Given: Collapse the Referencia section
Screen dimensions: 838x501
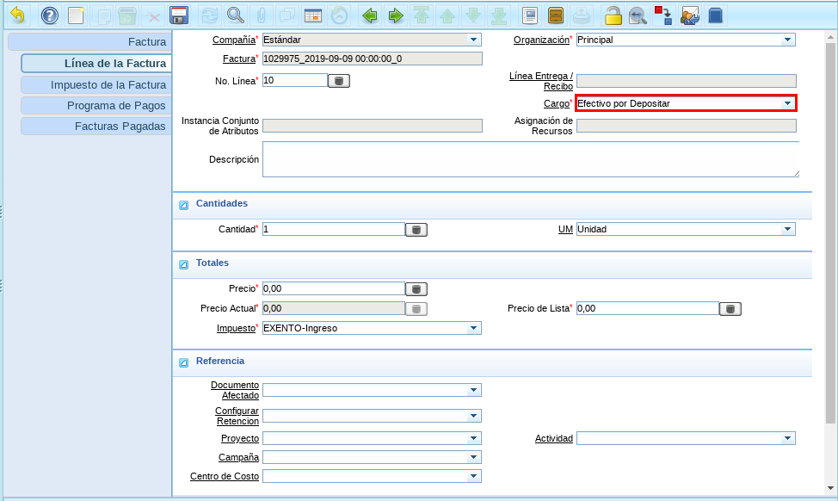Looking at the screenshot, I should pyautogui.click(x=183, y=362).
